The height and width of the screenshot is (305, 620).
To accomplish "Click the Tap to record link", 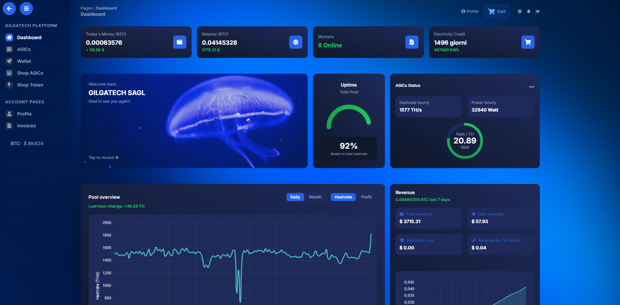I will click(103, 157).
